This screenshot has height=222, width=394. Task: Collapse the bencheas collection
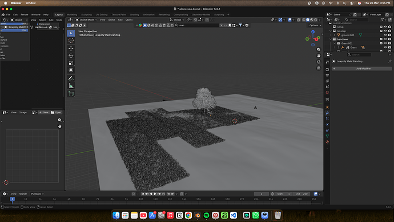click(x=331, y=39)
